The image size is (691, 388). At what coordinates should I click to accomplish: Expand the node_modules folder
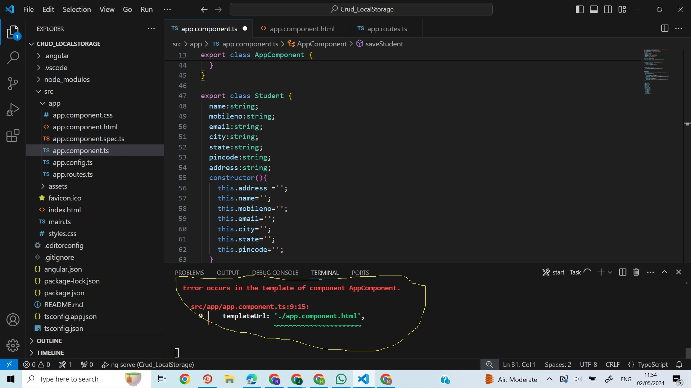(67, 79)
